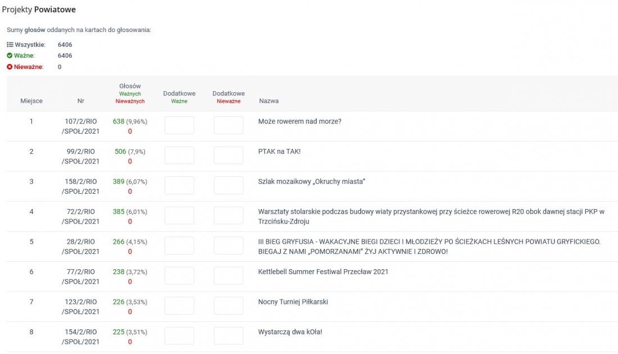
Task: Click Dodatkowe Ważne field for III BIEG GRYFUSIA
Action: click(179, 246)
